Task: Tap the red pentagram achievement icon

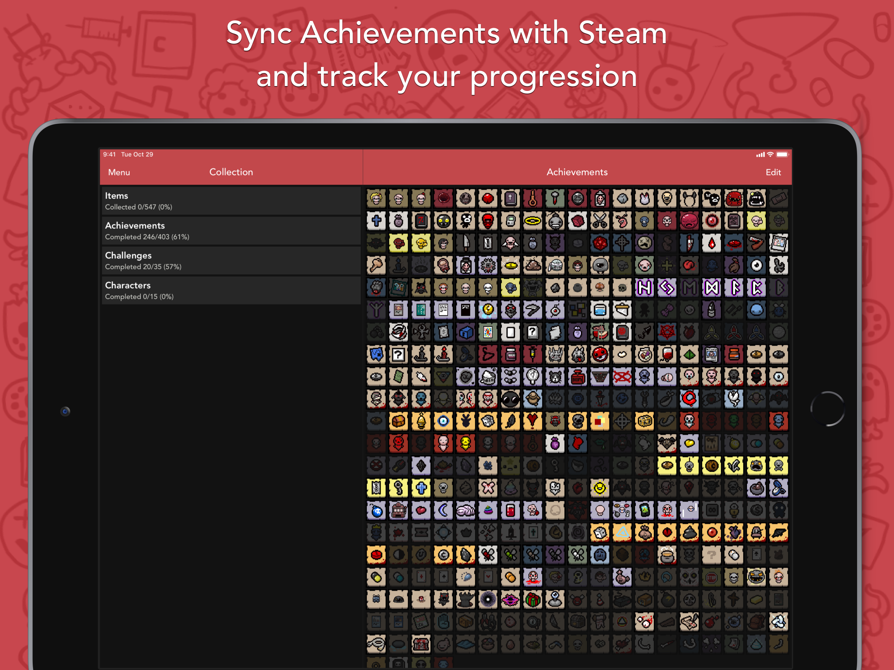Action: [667, 332]
